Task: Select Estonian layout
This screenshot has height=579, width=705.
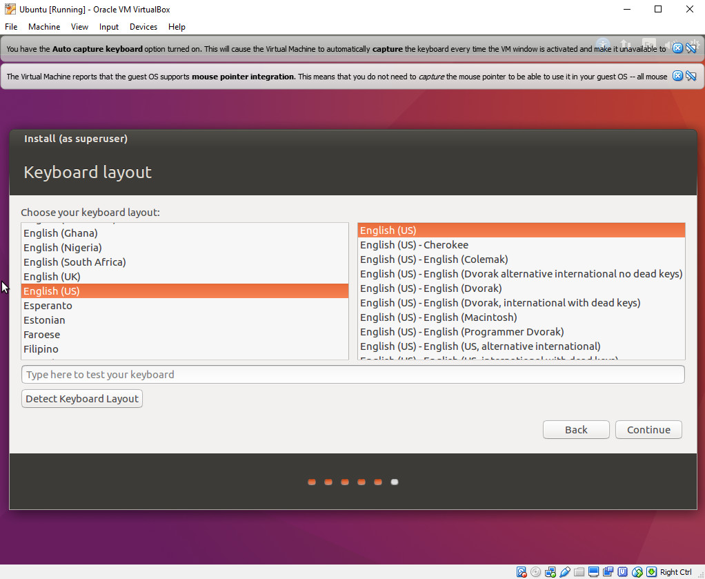Action: [185, 320]
